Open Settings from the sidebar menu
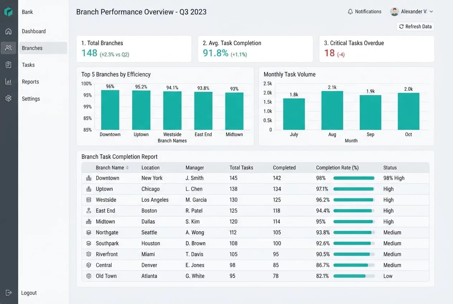This screenshot has width=453, height=304. pyautogui.click(x=31, y=99)
